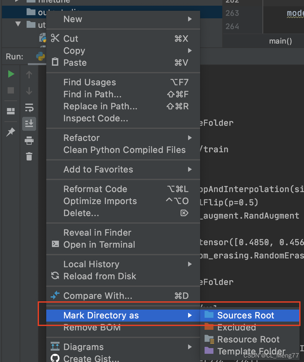Mark directory as Excluded

(250, 327)
